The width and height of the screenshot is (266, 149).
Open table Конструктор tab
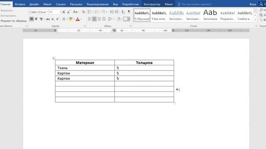[x=152, y=4]
